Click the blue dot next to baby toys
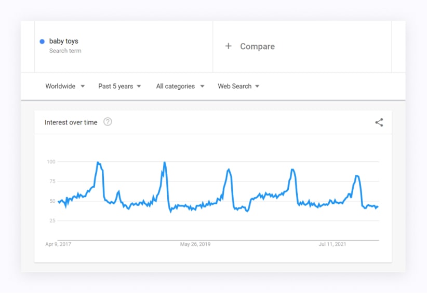The image size is (427, 293). 42,41
